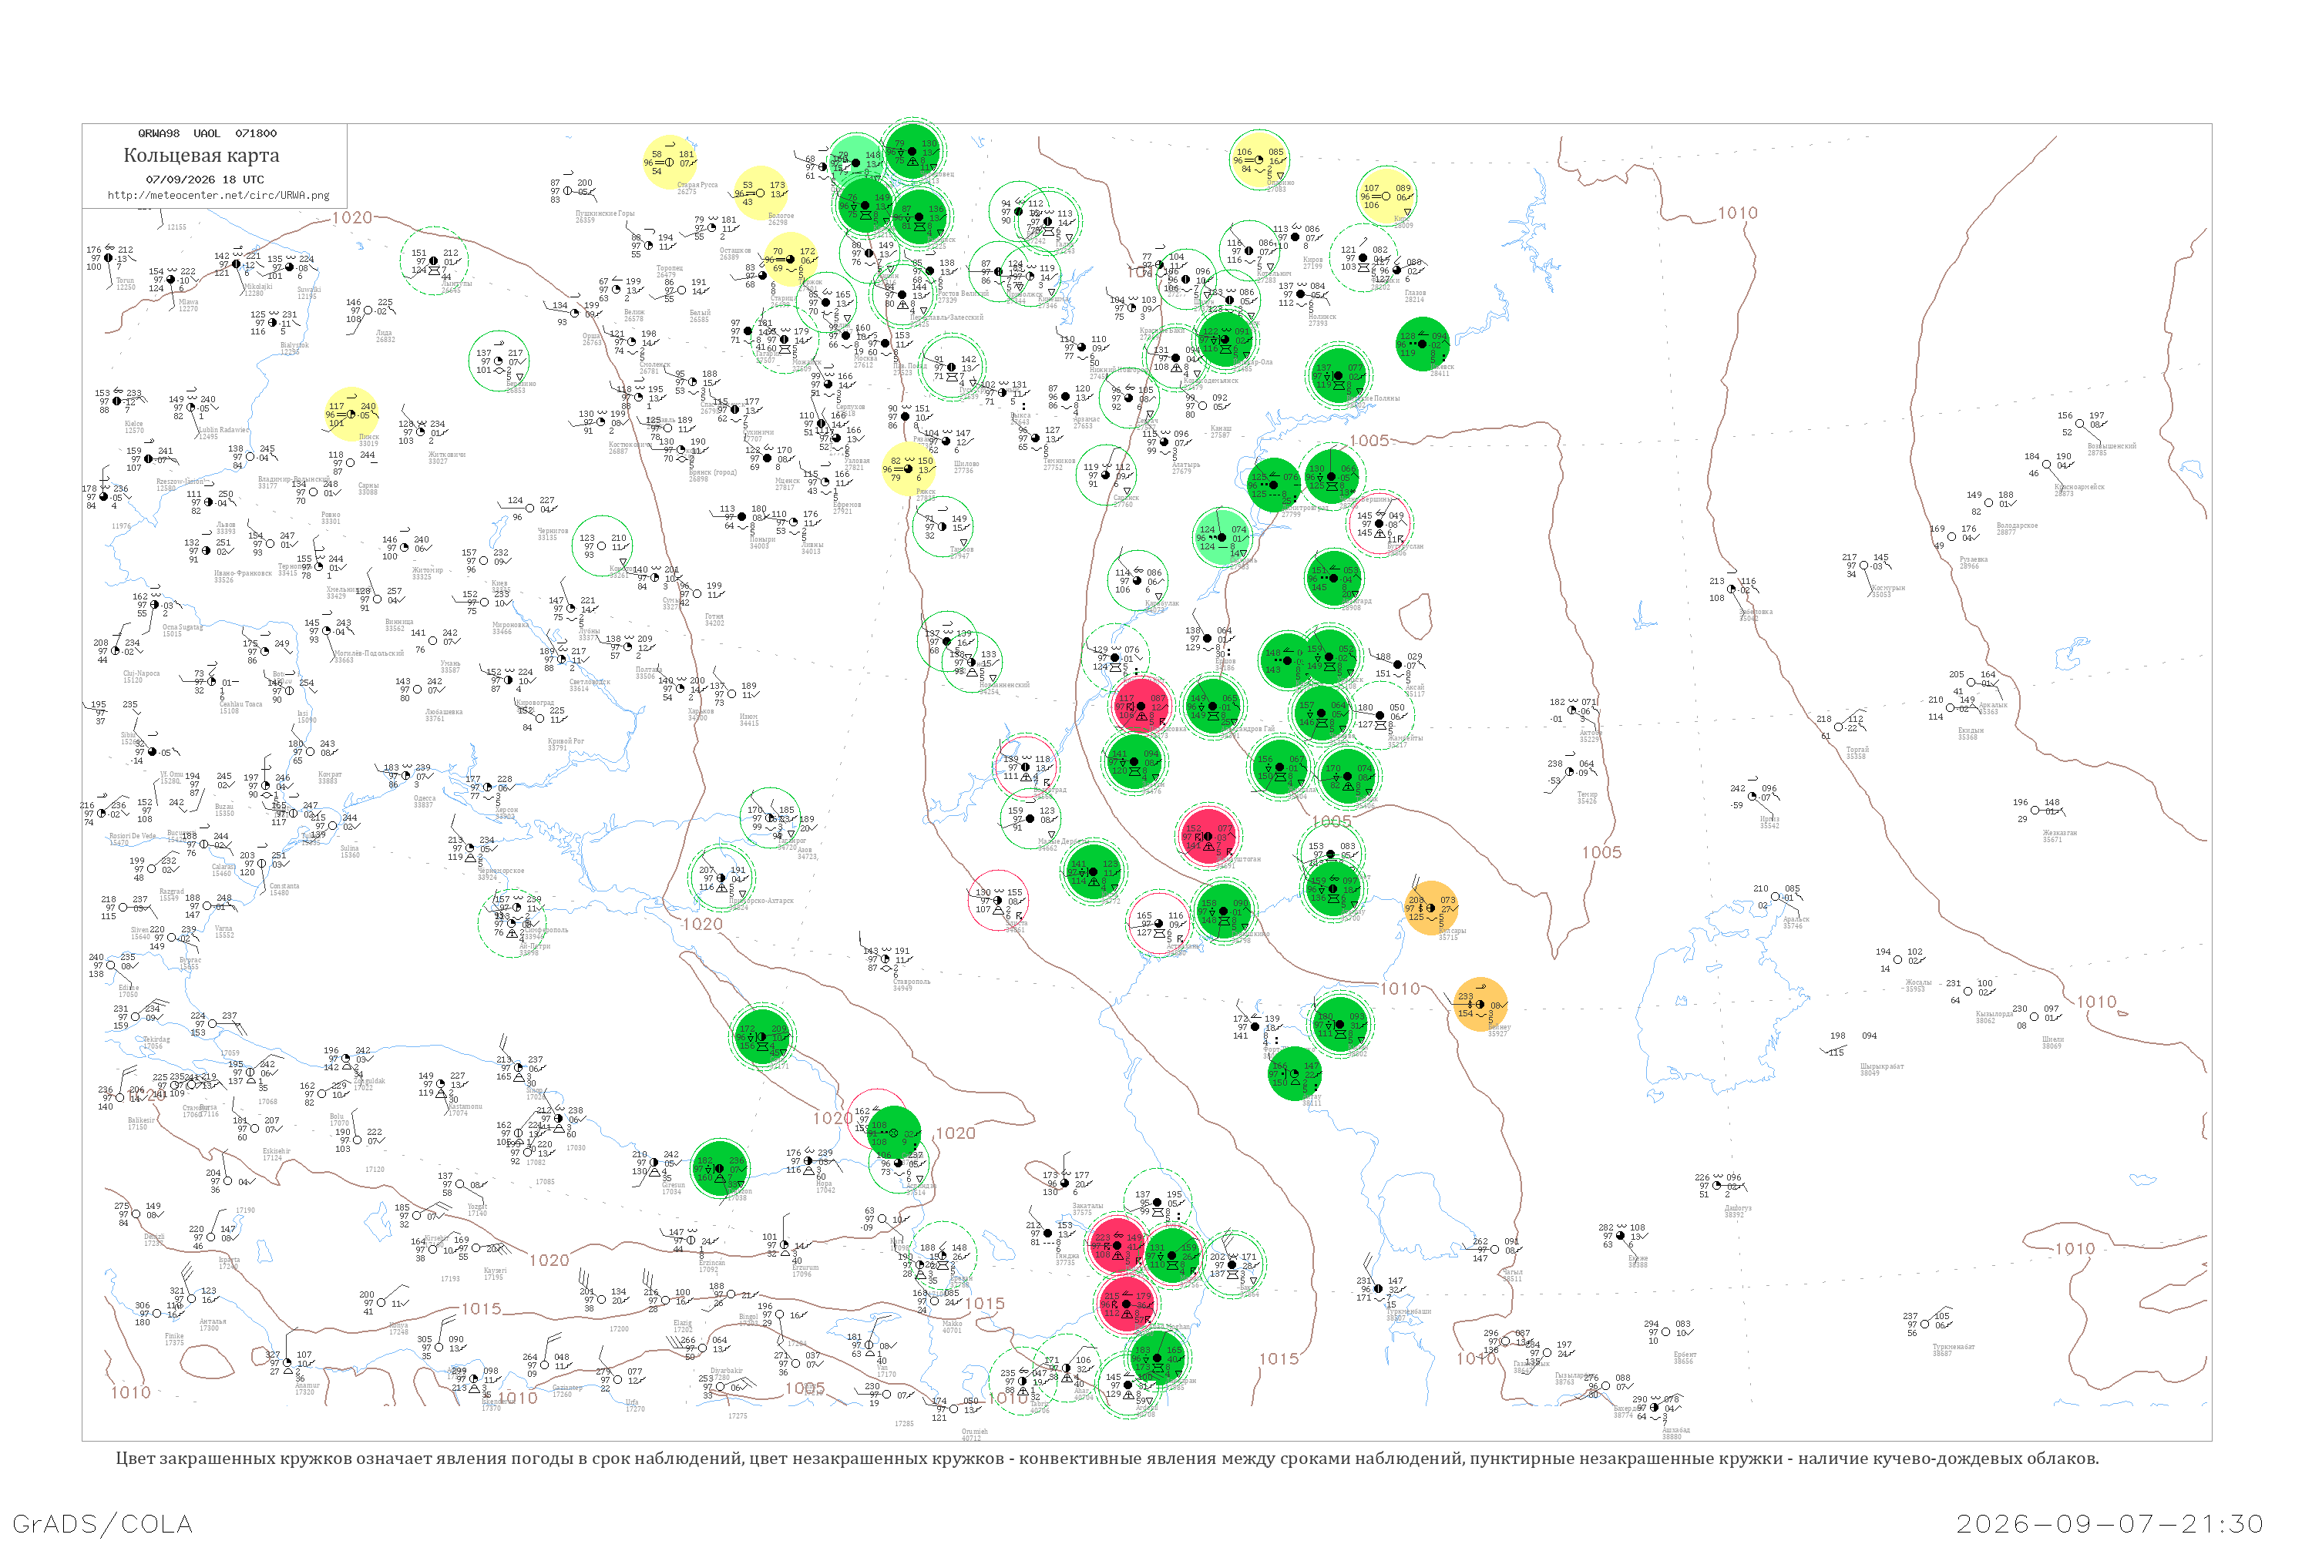
Task: Click the QRWA98 UAOL 071800 header
Action: [x=207, y=133]
